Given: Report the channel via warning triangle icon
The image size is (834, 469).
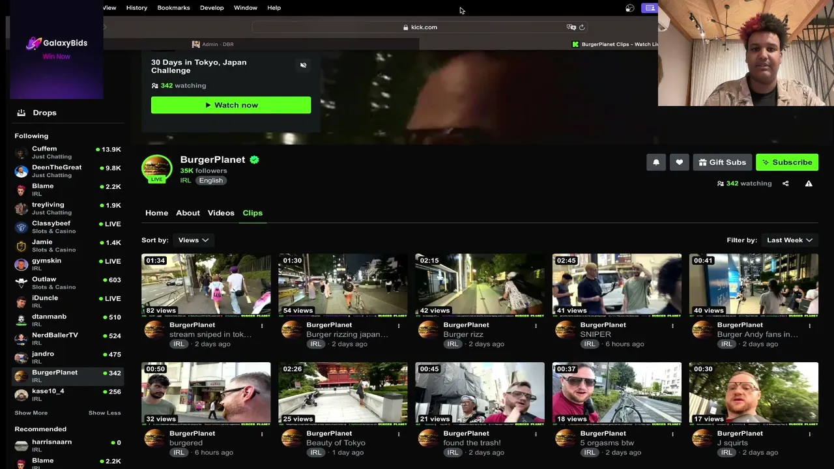Looking at the screenshot, I should [x=809, y=184].
